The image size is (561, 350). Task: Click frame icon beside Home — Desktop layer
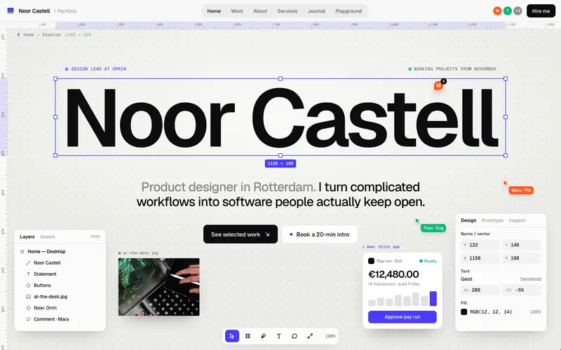click(22, 251)
